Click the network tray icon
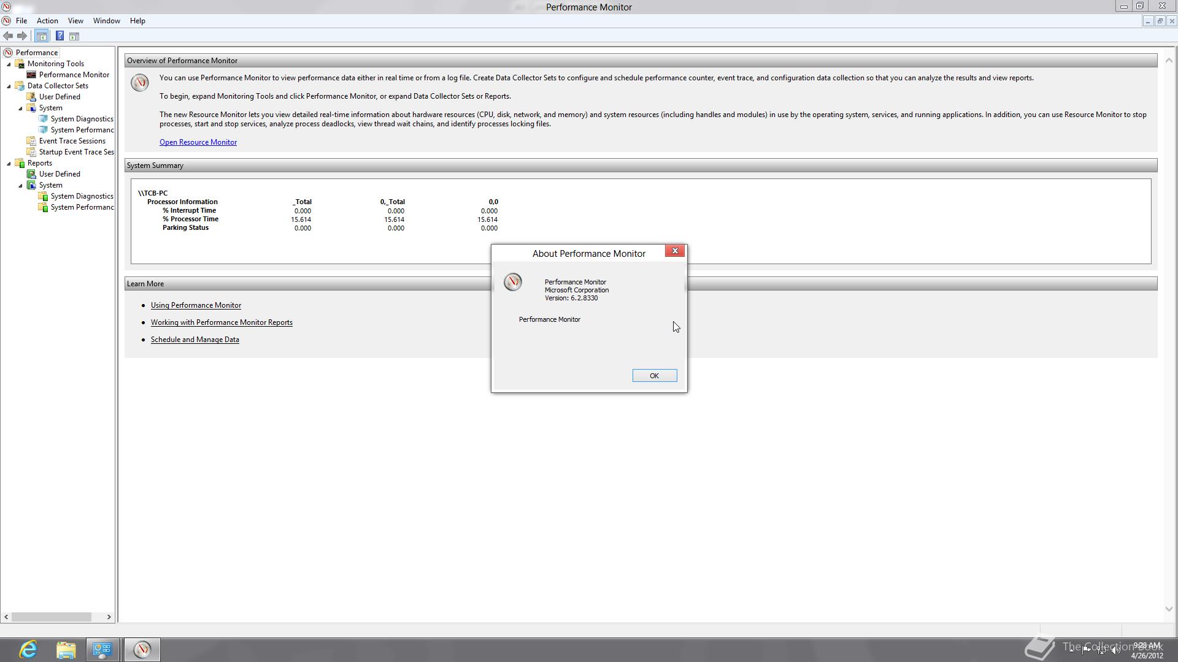This screenshot has width=1178, height=662. 1101,650
